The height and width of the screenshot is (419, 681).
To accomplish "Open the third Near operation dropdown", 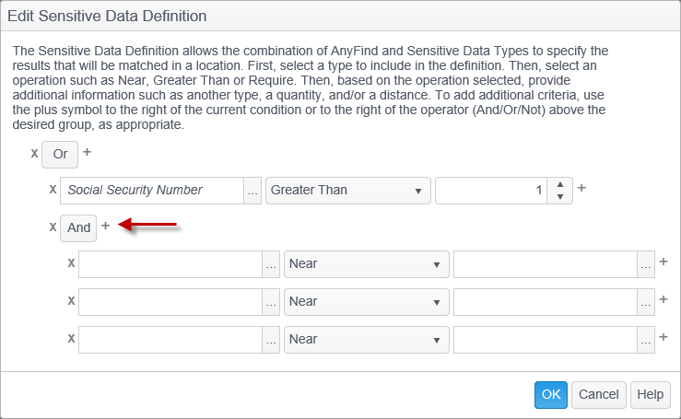I will pos(366,339).
